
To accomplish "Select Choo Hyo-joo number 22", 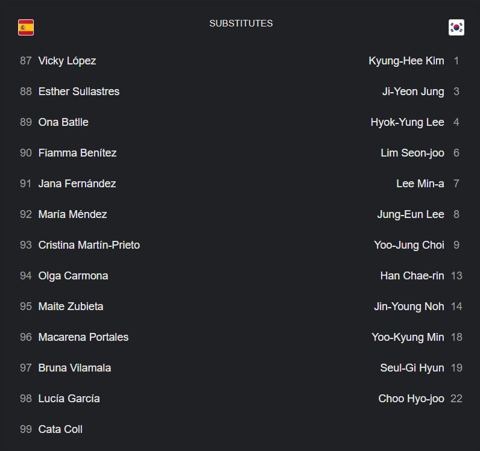I will [x=420, y=399].
